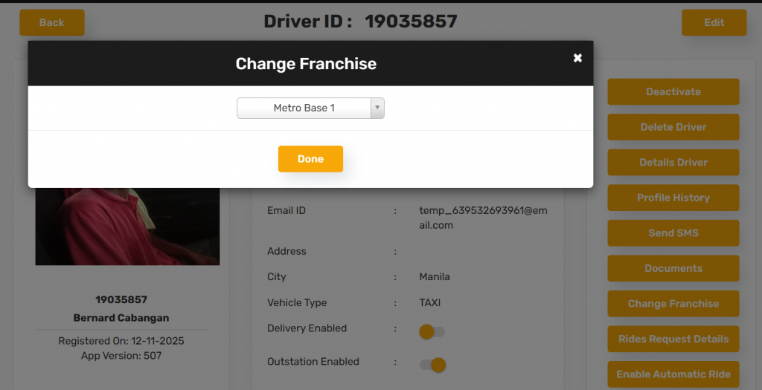
Task: Open the Metro Base 1 franchise dropdown
Action: pyautogui.click(x=304, y=108)
